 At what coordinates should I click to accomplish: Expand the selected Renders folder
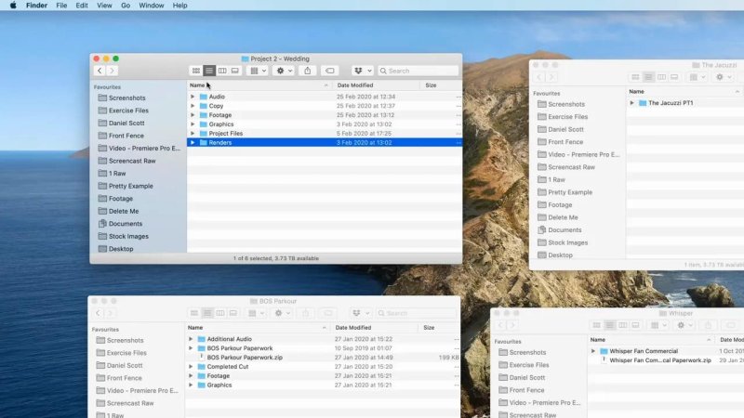click(x=193, y=143)
